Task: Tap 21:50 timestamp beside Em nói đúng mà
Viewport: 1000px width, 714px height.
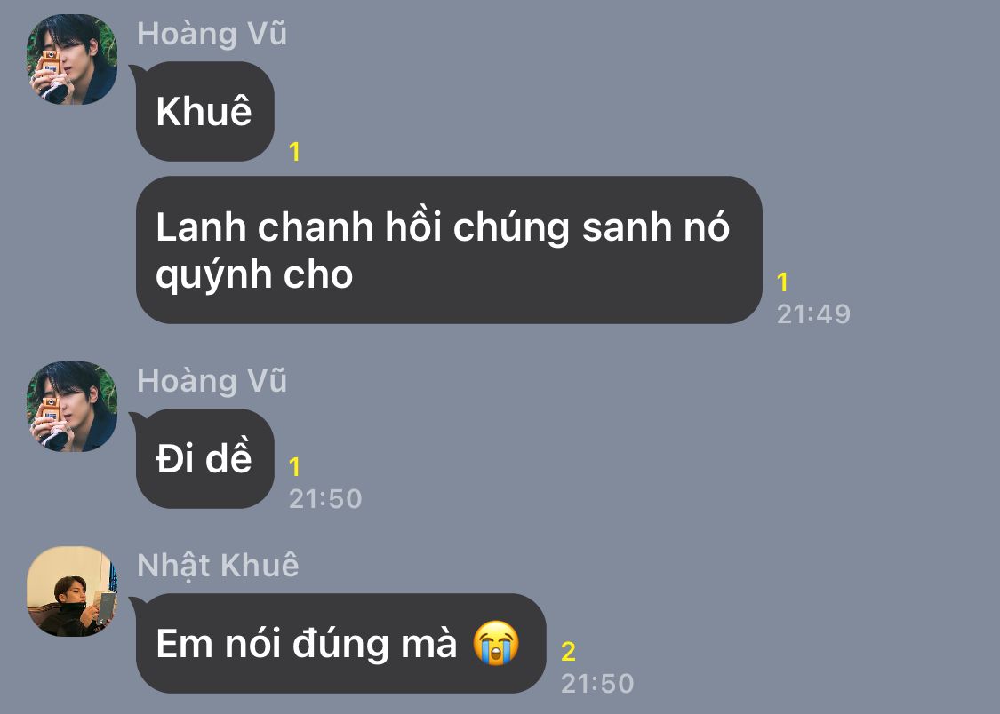Action: point(597,684)
